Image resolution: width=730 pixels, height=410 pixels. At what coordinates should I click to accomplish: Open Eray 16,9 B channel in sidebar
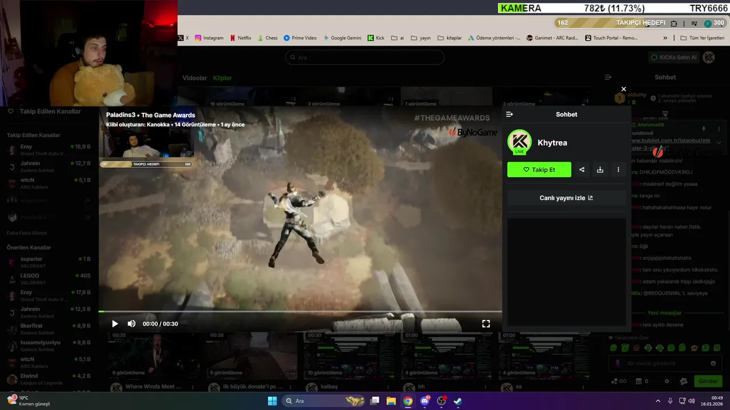[49, 150]
